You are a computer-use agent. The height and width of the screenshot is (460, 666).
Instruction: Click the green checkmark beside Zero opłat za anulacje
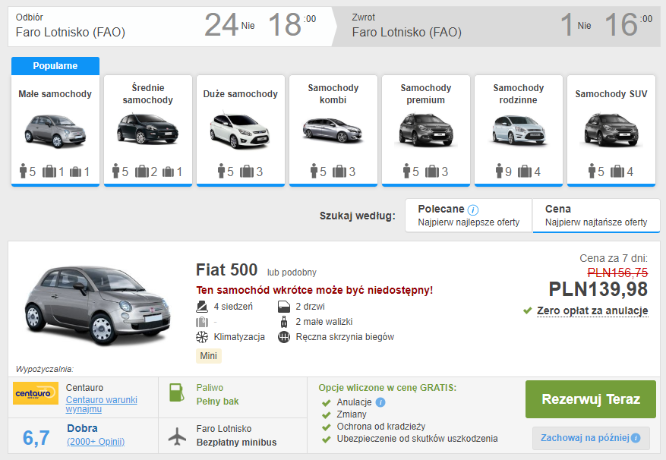click(x=528, y=311)
